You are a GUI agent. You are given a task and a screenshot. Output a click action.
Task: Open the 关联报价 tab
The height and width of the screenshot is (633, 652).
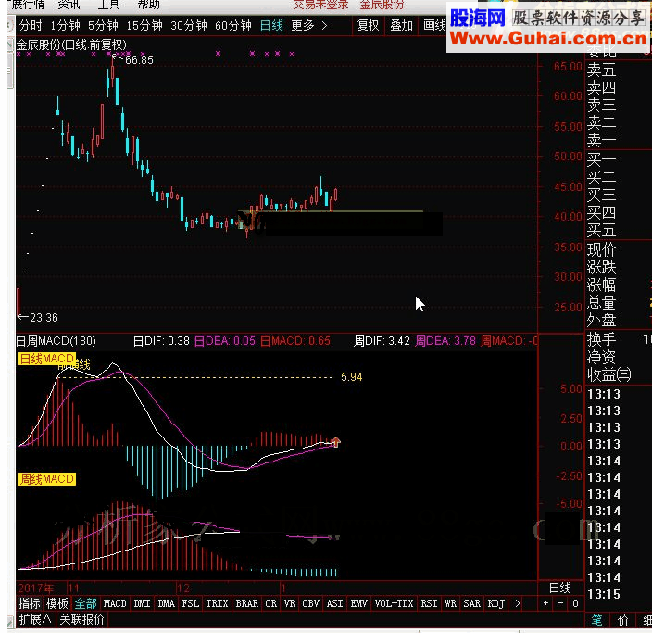[x=81, y=619]
